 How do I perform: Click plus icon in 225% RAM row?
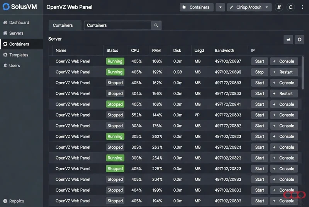274,169
